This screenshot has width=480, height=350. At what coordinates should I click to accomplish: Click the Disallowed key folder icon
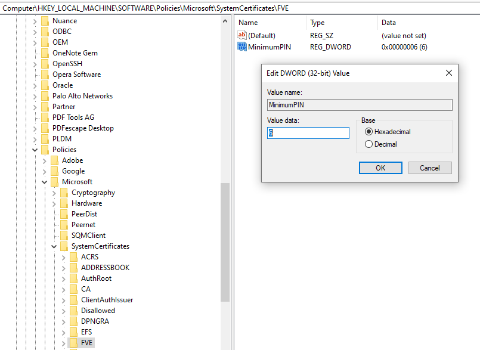pyautogui.click(x=73, y=310)
